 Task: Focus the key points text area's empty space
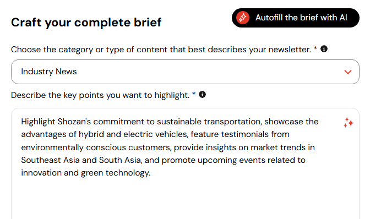pyautogui.click(x=185, y=198)
